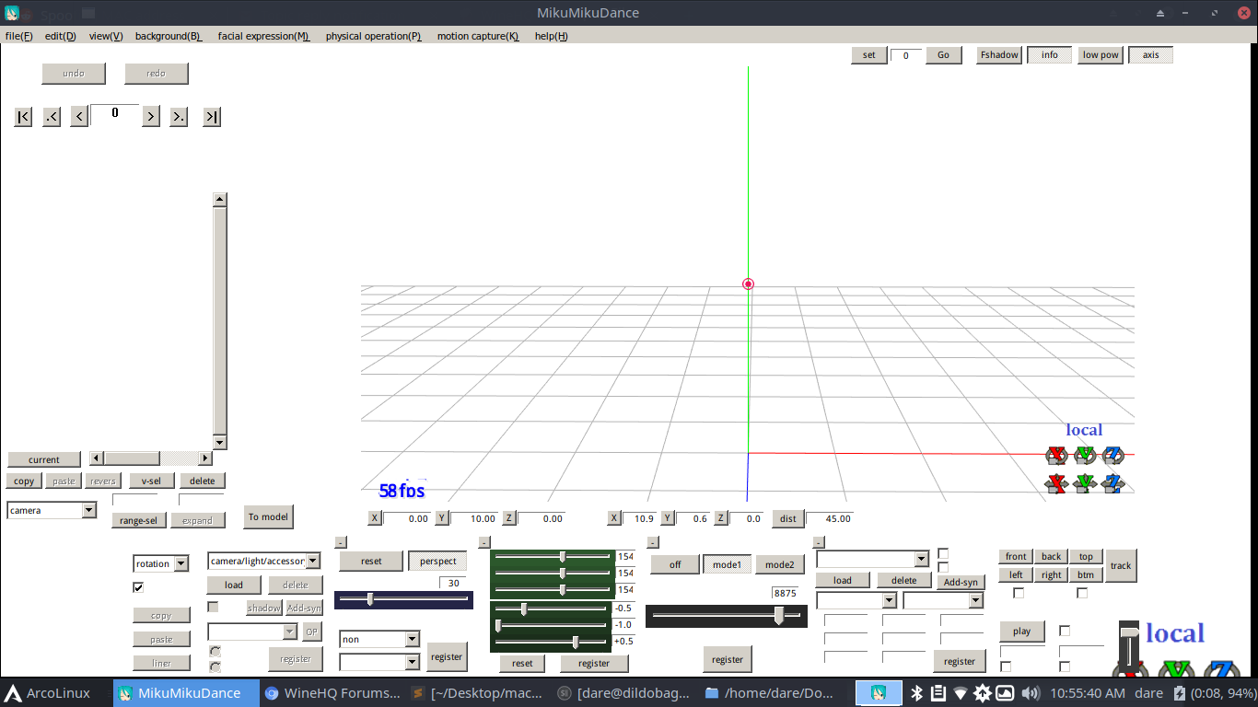Image resolution: width=1258 pixels, height=707 pixels.
Task: Click the green Y move axis icon
Action: pos(1085,482)
